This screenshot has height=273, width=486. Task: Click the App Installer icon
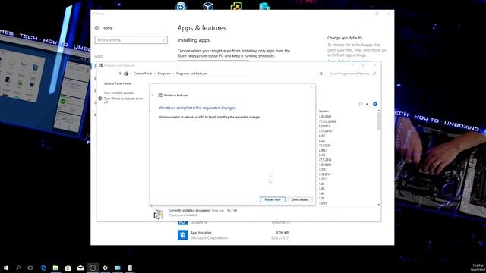182,235
